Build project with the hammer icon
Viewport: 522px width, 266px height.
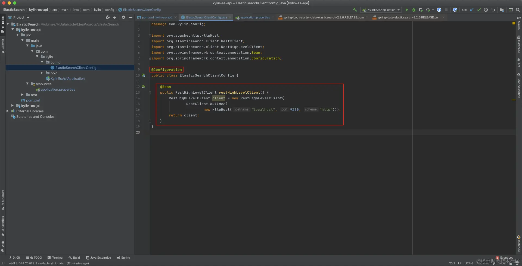[355, 10]
